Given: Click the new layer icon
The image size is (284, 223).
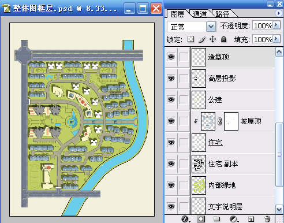Looking at the screenshot, I should point(251,219).
